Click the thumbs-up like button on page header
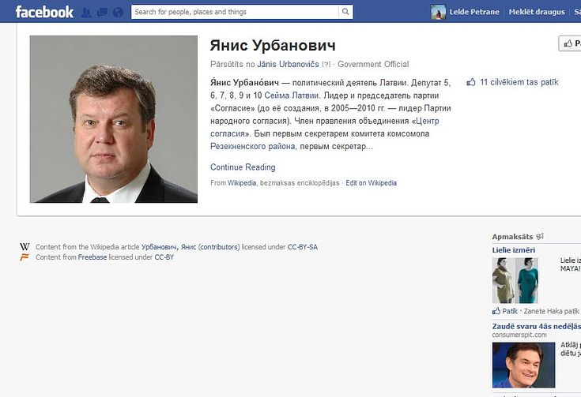The image size is (581, 397). tap(570, 43)
